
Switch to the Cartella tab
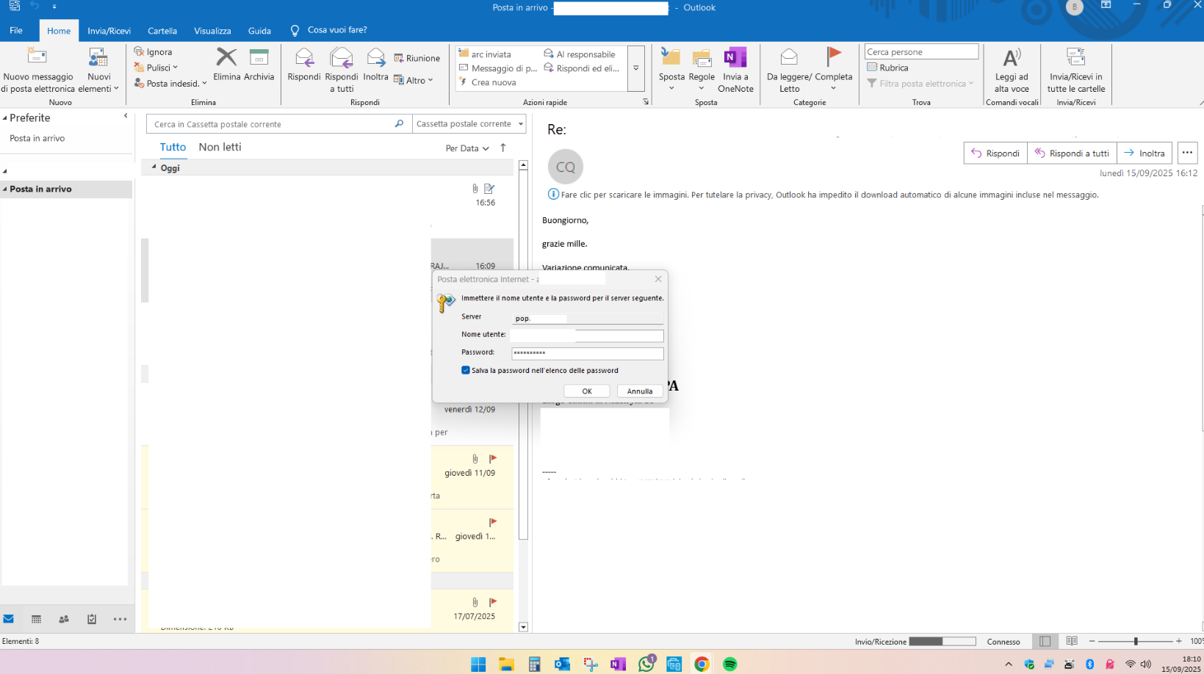162,31
